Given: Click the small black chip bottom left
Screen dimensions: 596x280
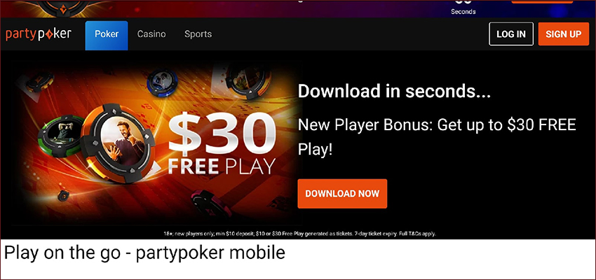Looking at the screenshot, I should click(x=63, y=196).
